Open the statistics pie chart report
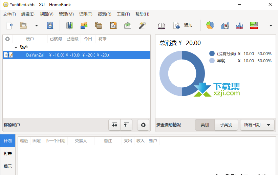 pyautogui.click(x=210, y=25)
